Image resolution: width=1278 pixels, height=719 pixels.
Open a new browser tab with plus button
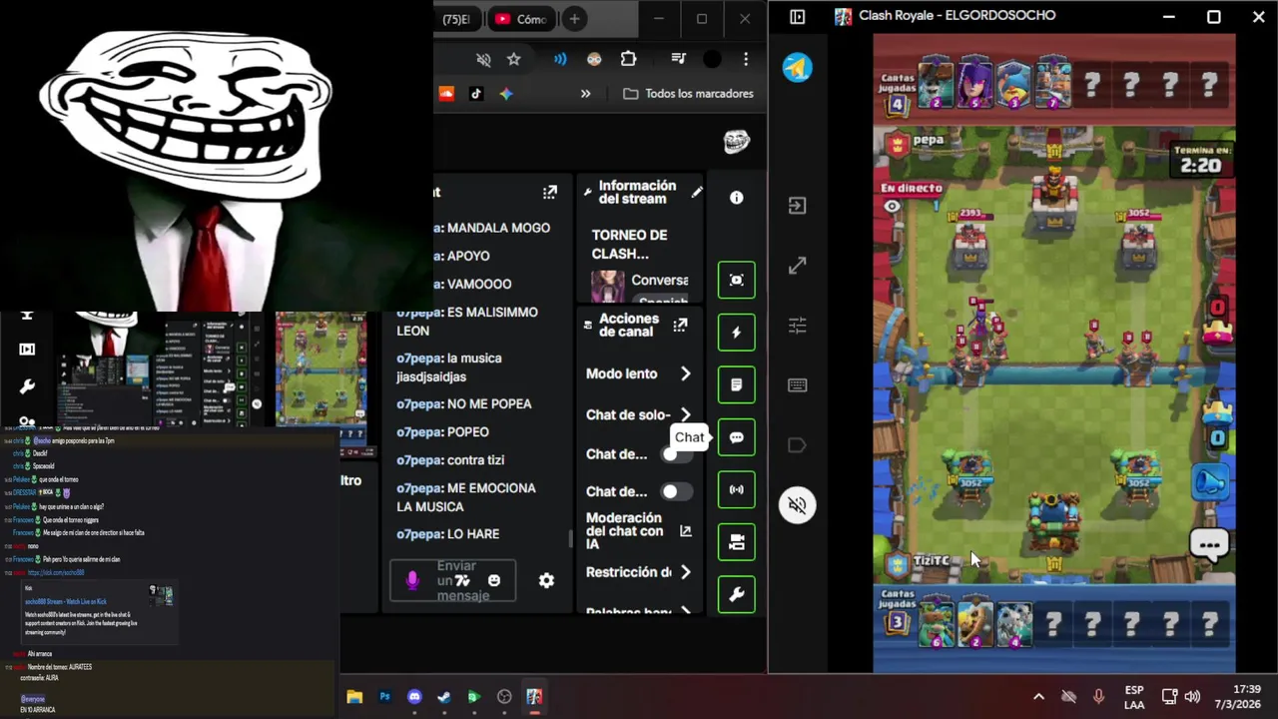point(574,19)
